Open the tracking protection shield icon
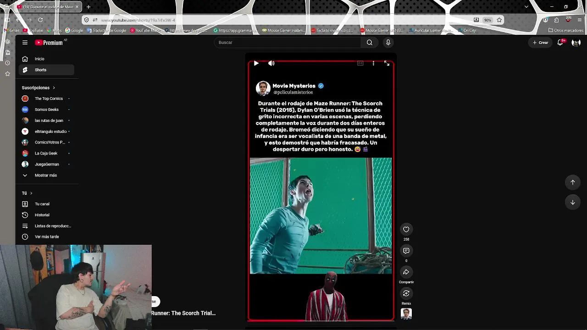This screenshot has height=330, width=587. (86, 20)
